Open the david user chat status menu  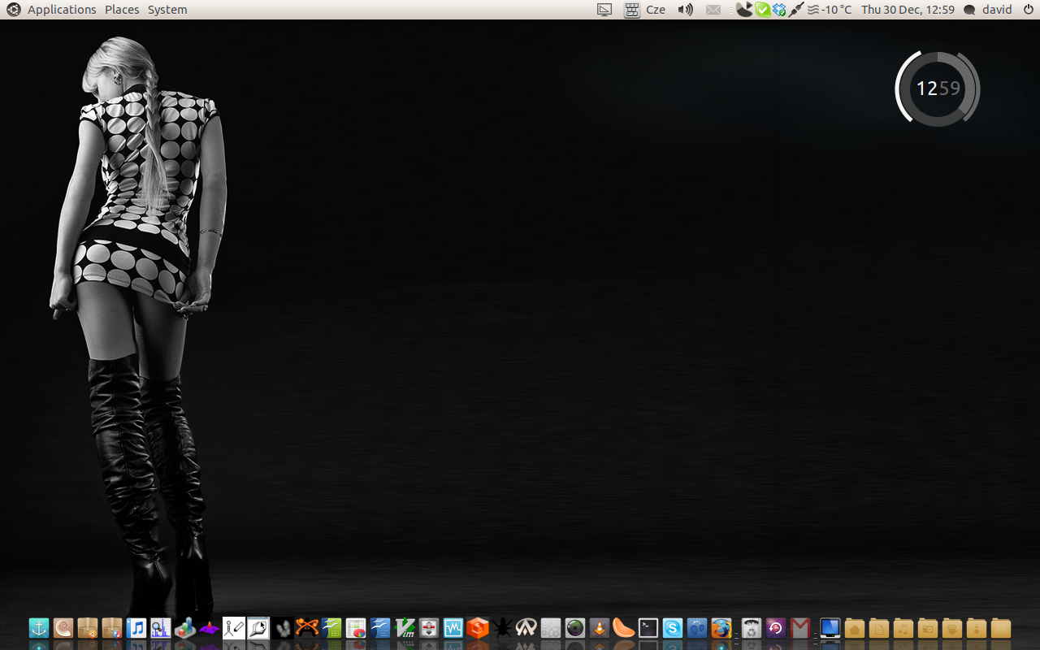tap(987, 10)
